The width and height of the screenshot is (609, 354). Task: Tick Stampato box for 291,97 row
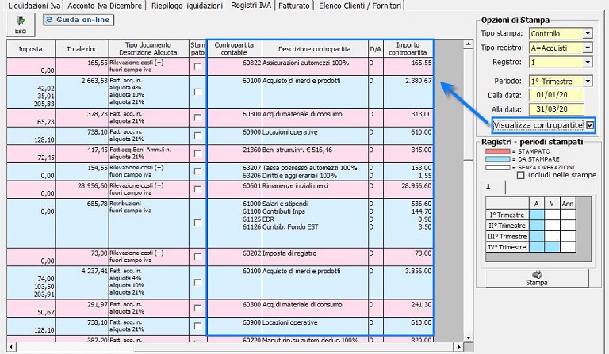197,308
